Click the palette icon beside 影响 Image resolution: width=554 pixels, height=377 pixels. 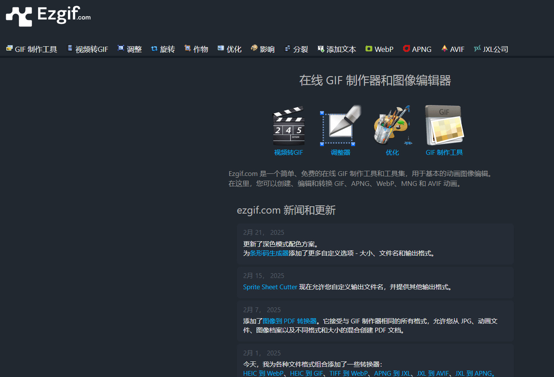tap(254, 48)
